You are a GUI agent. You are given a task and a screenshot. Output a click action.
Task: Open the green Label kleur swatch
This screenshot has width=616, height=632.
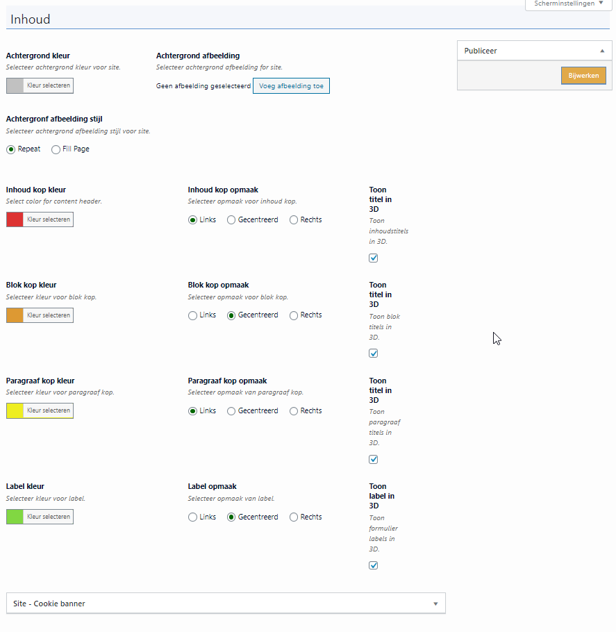pos(15,517)
